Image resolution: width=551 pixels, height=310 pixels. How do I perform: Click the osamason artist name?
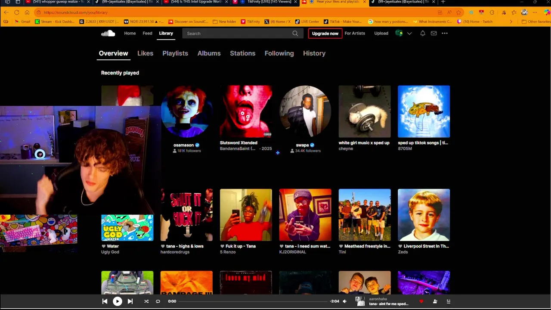tap(183, 145)
